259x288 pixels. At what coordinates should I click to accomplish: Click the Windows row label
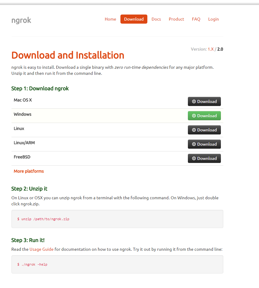pos(23,114)
